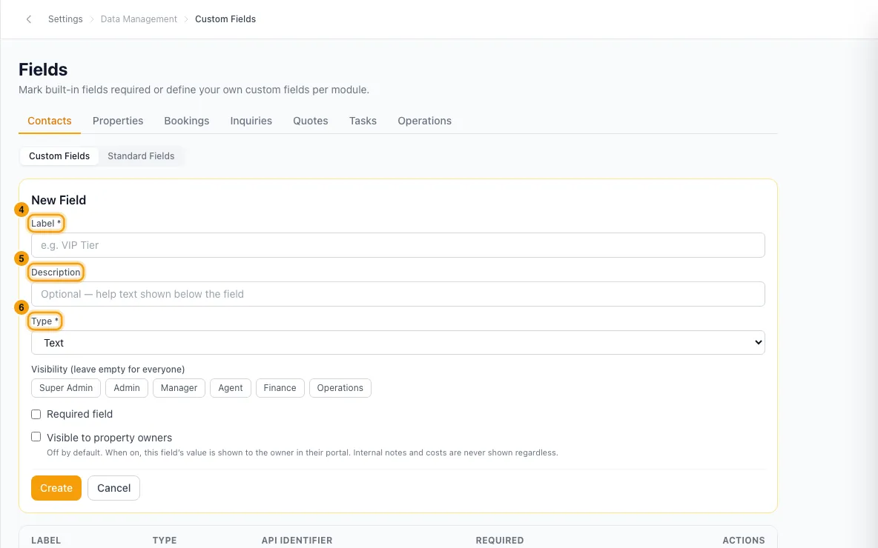Open the Inquiries tab
This screenshot has width=878, height=548.
tap(251, 121)
